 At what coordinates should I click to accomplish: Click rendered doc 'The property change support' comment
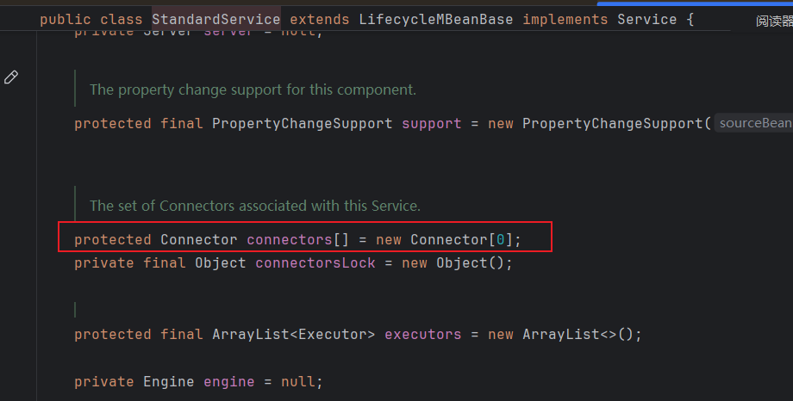pos(253,89)
